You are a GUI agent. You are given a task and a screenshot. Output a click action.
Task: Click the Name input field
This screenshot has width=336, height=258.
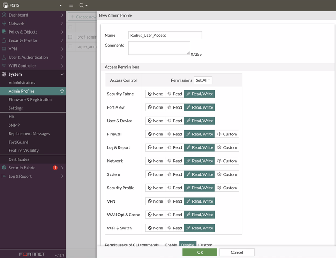click(x=165, y=35)
